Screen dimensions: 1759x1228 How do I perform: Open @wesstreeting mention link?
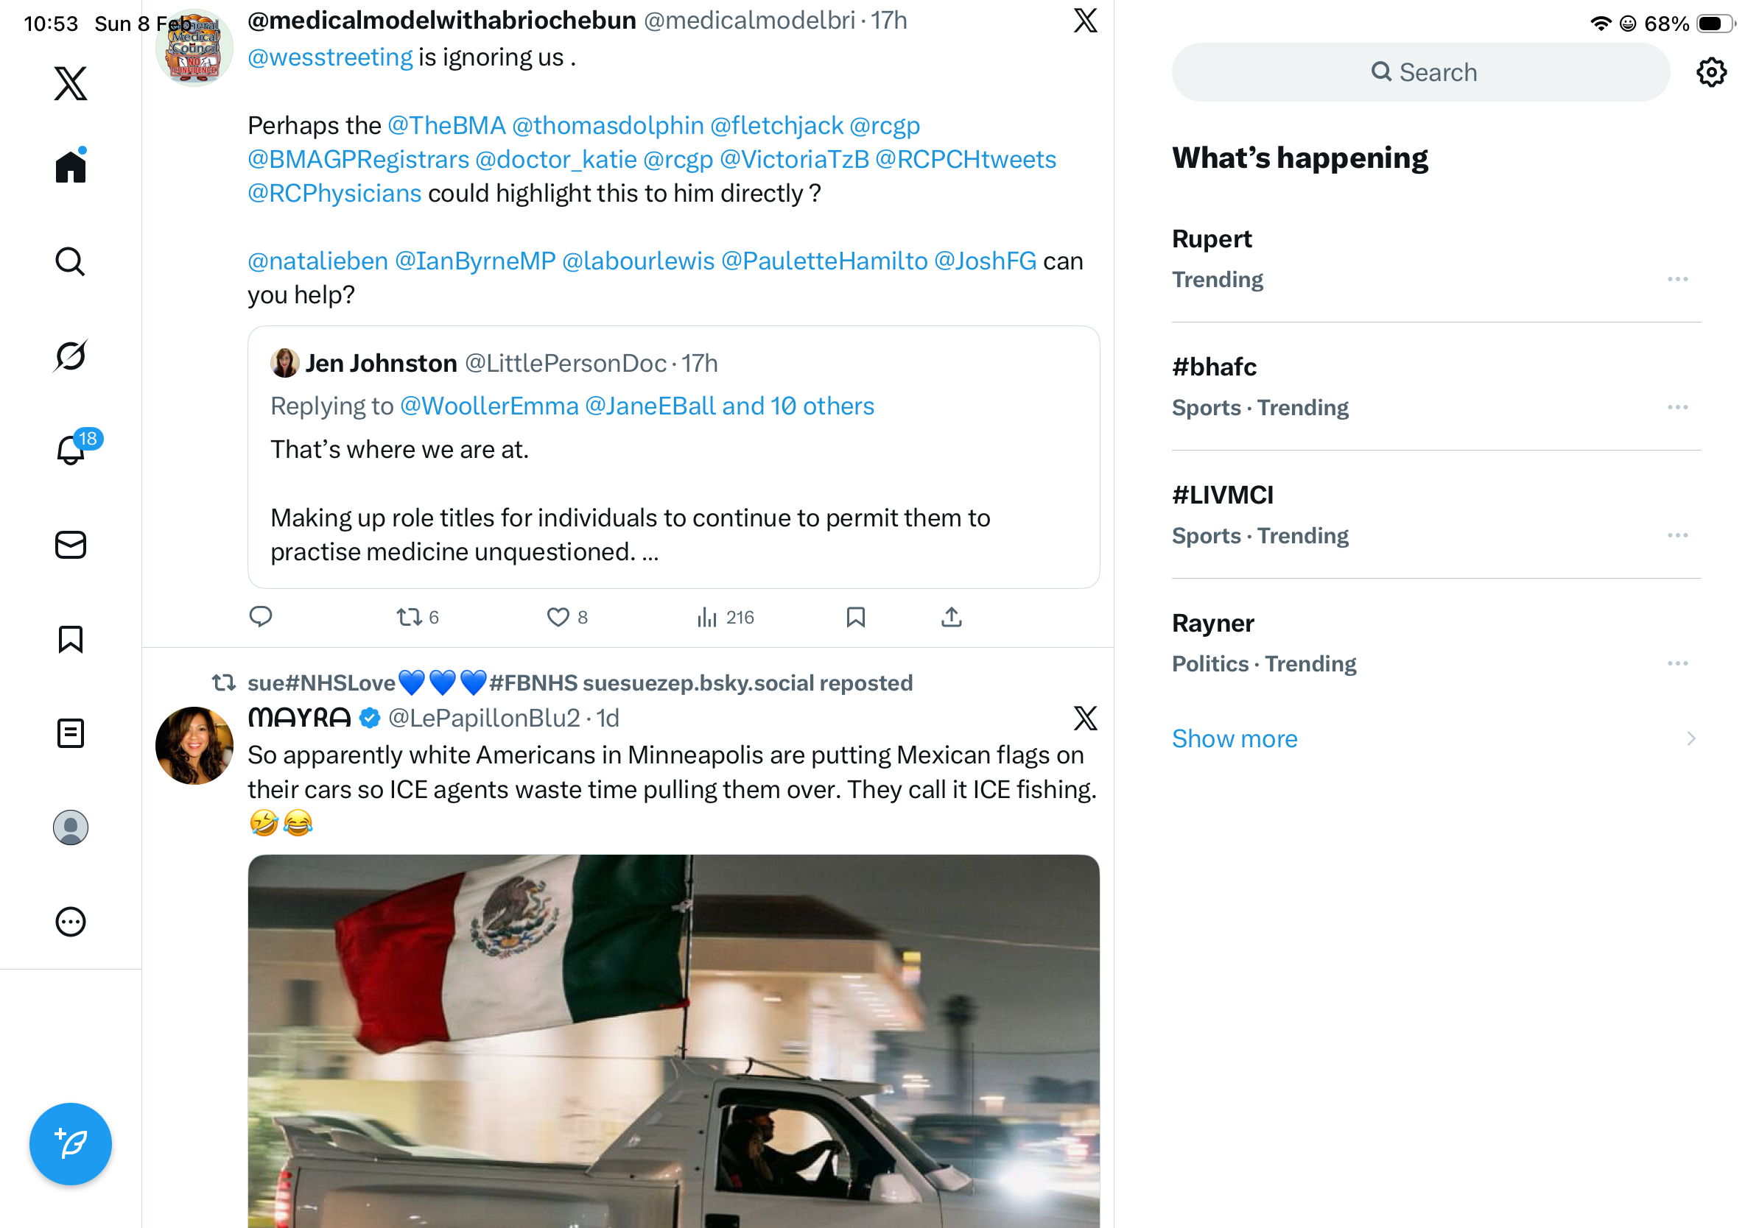pos(330,57)
